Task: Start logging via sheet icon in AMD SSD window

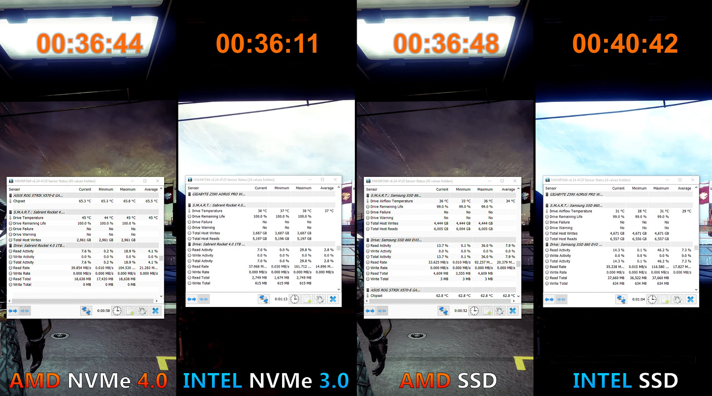Action: tap(487, 310)
